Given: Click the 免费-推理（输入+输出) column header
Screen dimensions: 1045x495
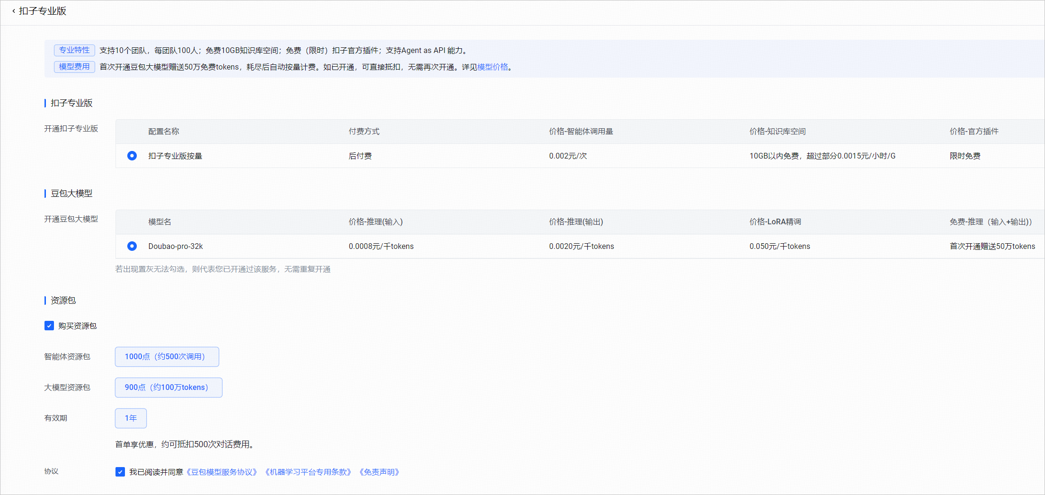Looking at the screenshot, I should (991, 222).
